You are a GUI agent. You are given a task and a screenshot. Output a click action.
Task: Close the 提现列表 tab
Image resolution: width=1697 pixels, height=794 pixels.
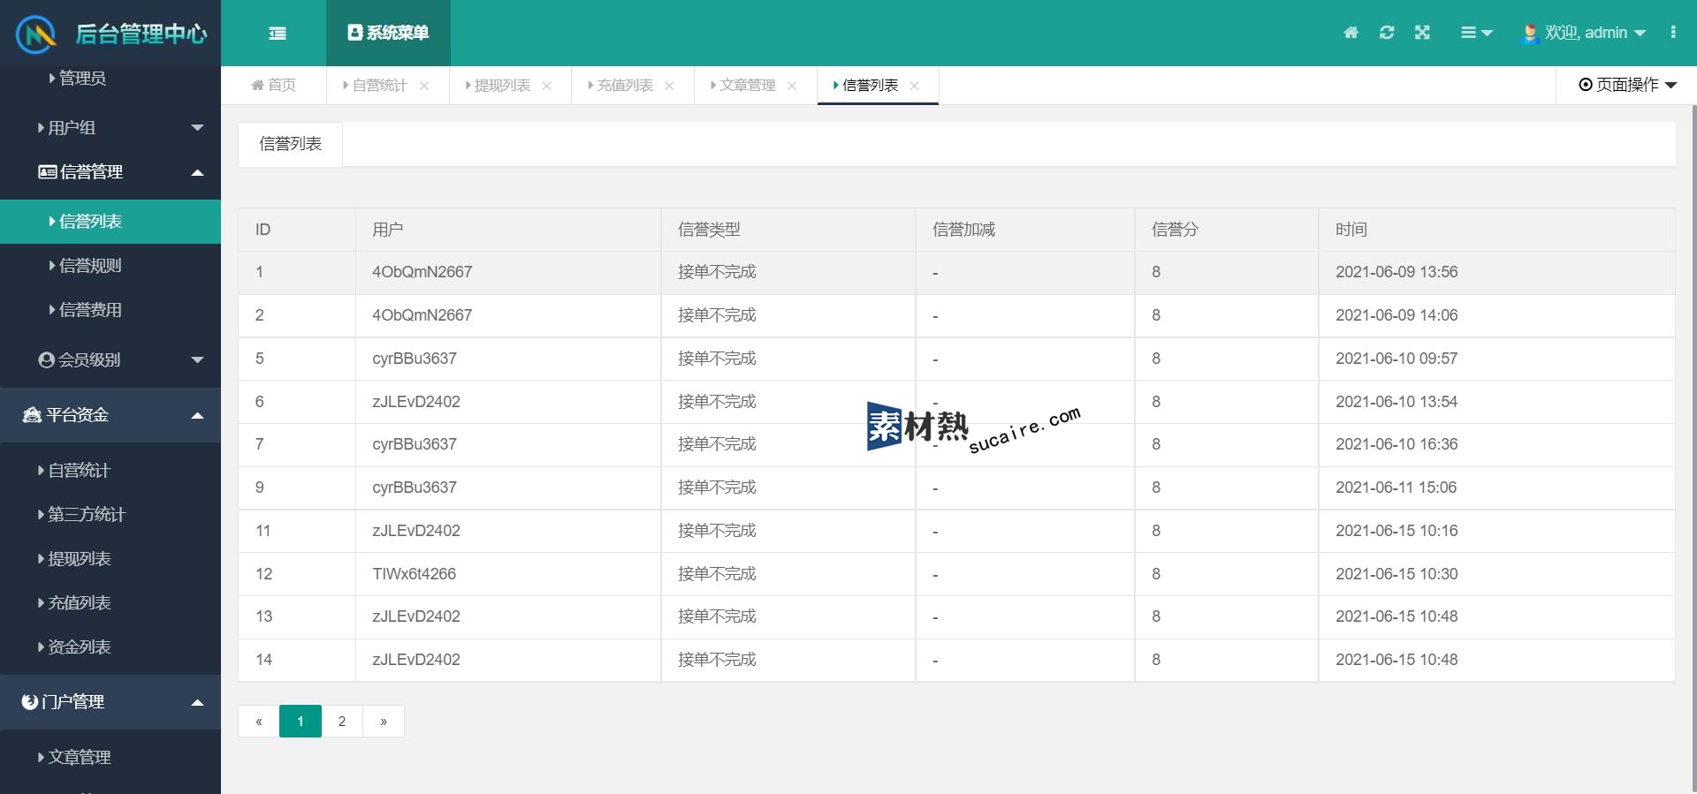coord(547,86)
